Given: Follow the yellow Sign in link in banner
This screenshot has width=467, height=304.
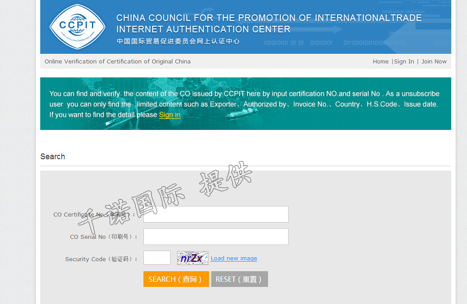Looking at the screenshot, I should point(170,115).
